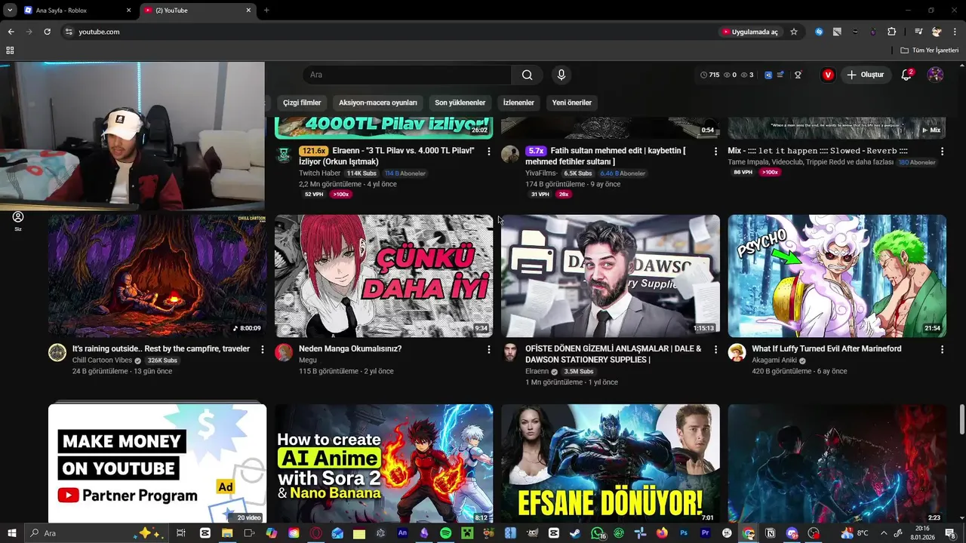This screenshot has width=966, height=543.
Task: Open 'Chill Cartoon Vibes' channel name
Action: click(x=102, y=360)
